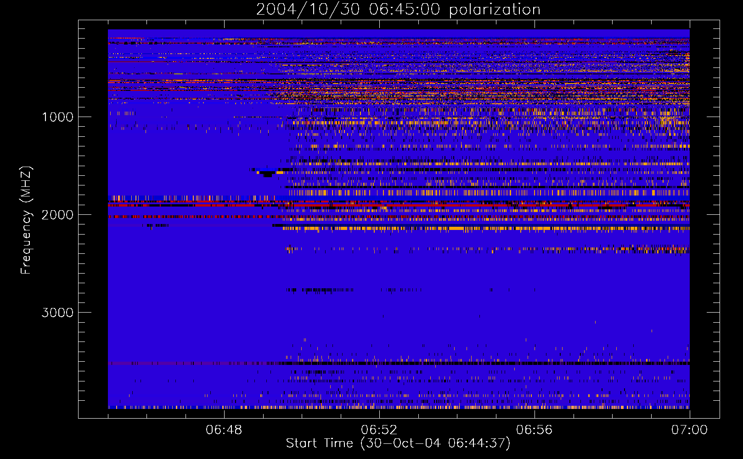The height and width of the screenshot is (459, 743).
Task: Click the 07:00 time tick label
Action: [690, 430]
